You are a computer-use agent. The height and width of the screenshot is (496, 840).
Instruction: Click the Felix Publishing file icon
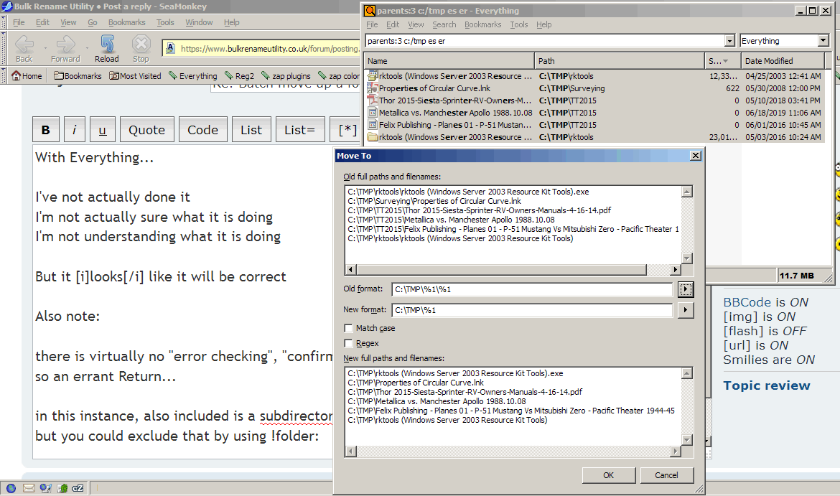tap(373, 125)
